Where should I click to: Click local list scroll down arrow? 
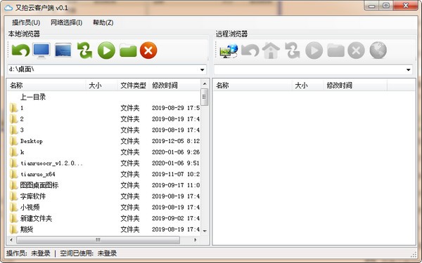[205, 231]
